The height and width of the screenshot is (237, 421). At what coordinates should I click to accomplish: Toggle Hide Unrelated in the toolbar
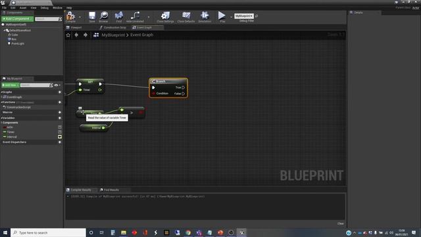pos(135,17)
